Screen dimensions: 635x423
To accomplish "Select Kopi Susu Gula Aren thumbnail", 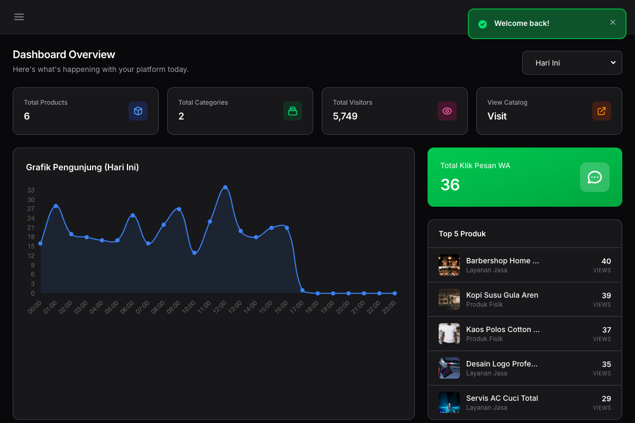I will coord(449,299).
